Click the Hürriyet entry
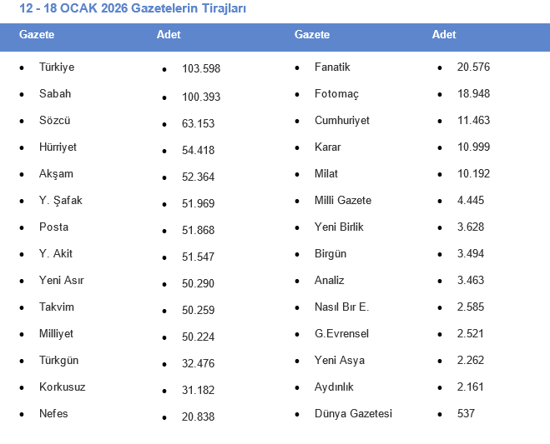This screenshot has height=444, width=550. tap(58, 147)
